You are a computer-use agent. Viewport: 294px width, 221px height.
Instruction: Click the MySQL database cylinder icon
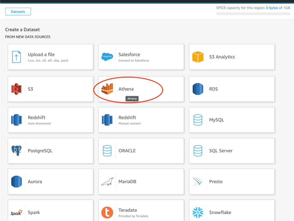click(198, 120)
